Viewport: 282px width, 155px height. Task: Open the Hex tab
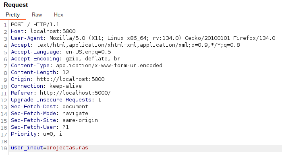[58, 15]
